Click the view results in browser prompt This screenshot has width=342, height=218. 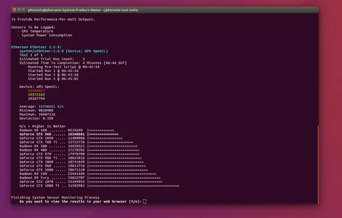pyautogui.click(x=81, y=201)
